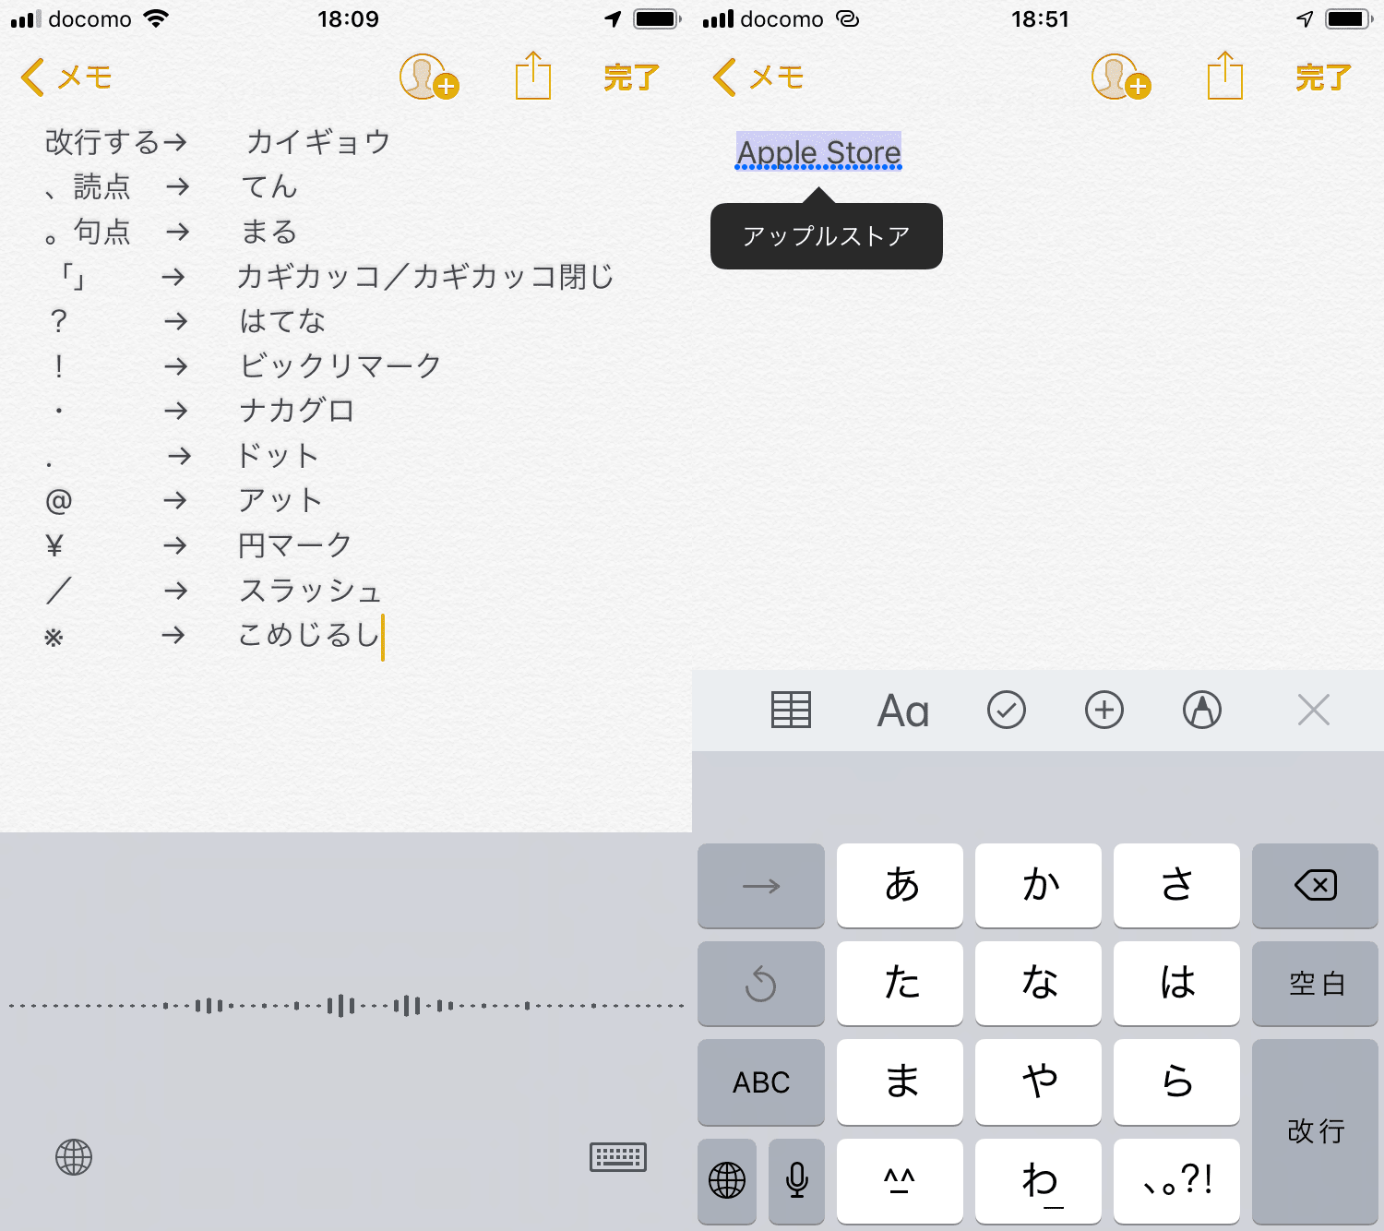This screenshot has width=1384, height=1231.
Task: Tap the や key
Action: (1038, 1082)
